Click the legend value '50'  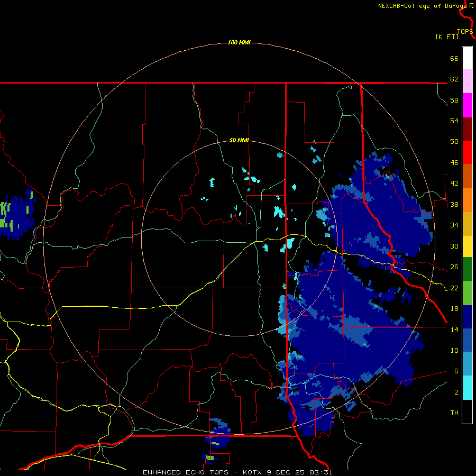(454, 142)
